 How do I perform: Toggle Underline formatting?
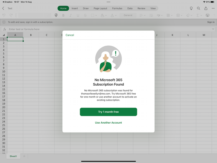pos(78,15)
